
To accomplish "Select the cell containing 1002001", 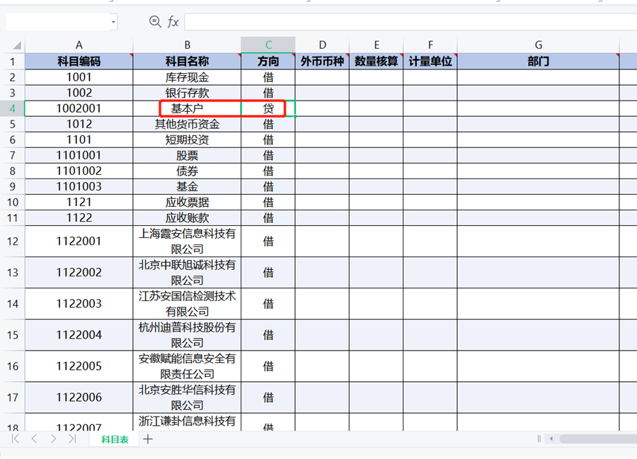I will tap(79, 108).
